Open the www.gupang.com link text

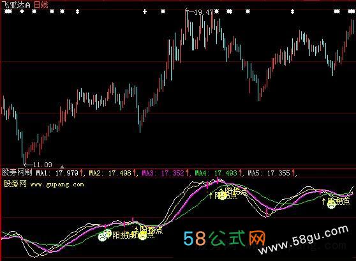click(x=57, y=184)
